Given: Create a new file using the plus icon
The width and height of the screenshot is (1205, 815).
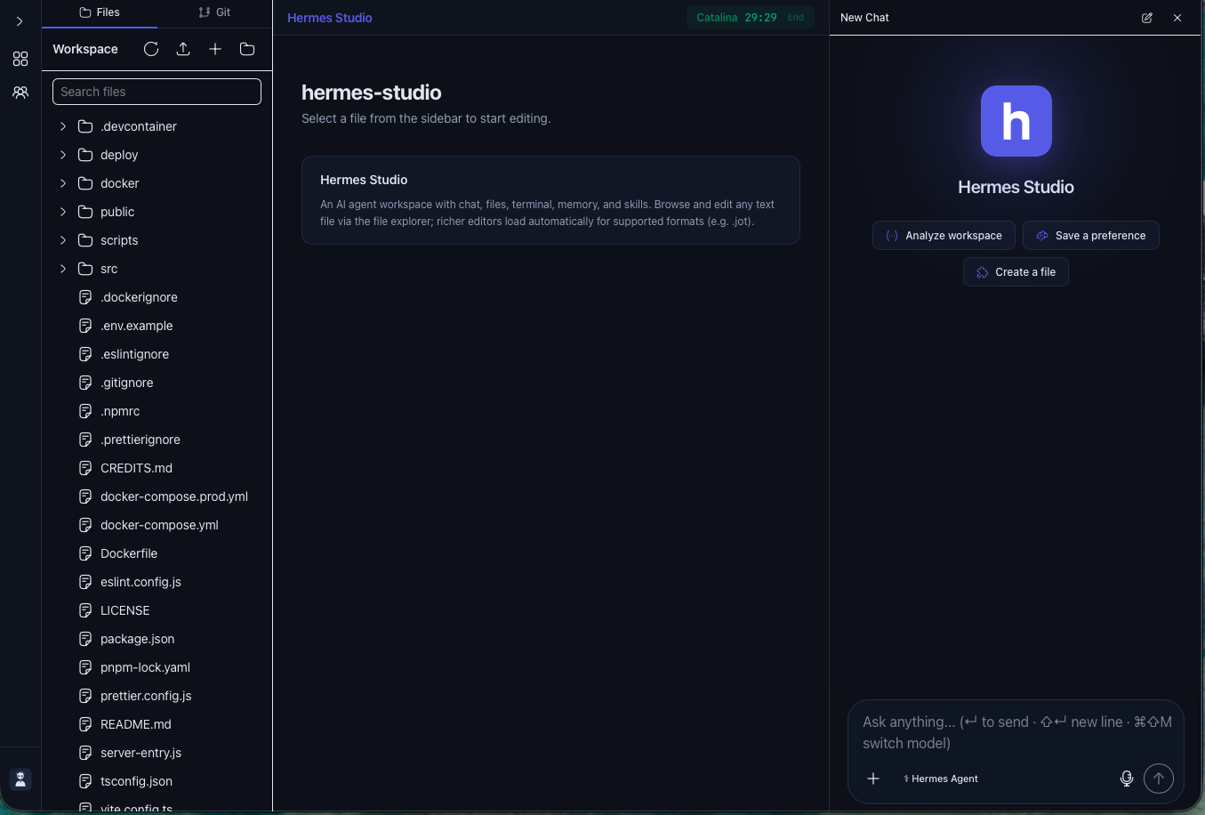Looking at the screenshot, I should point(214,49).
